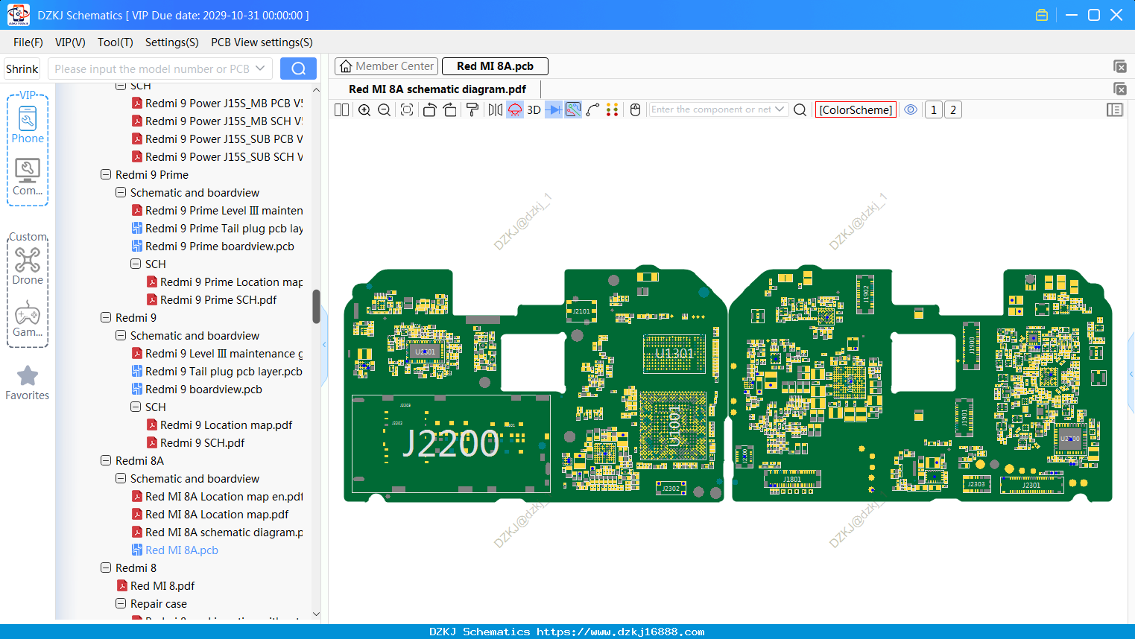Open the VIP(V) menu
Viewport: 1135px width, 639px height.
coord(70,42)
